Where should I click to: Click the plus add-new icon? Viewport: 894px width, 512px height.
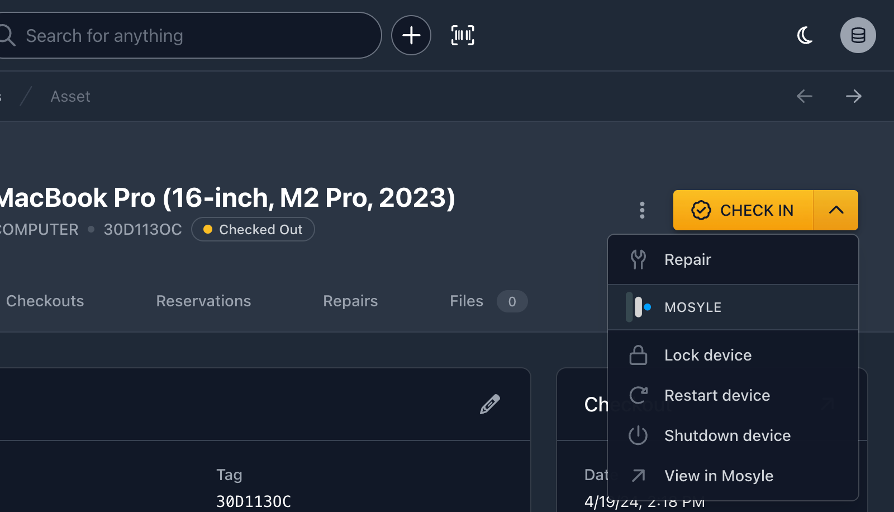411,35
